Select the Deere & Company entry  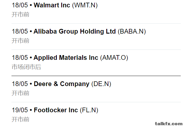62,84
